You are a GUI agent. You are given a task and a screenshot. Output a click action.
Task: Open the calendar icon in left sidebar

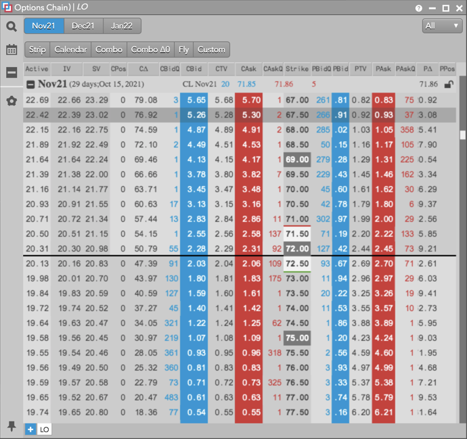coord(12,49)
